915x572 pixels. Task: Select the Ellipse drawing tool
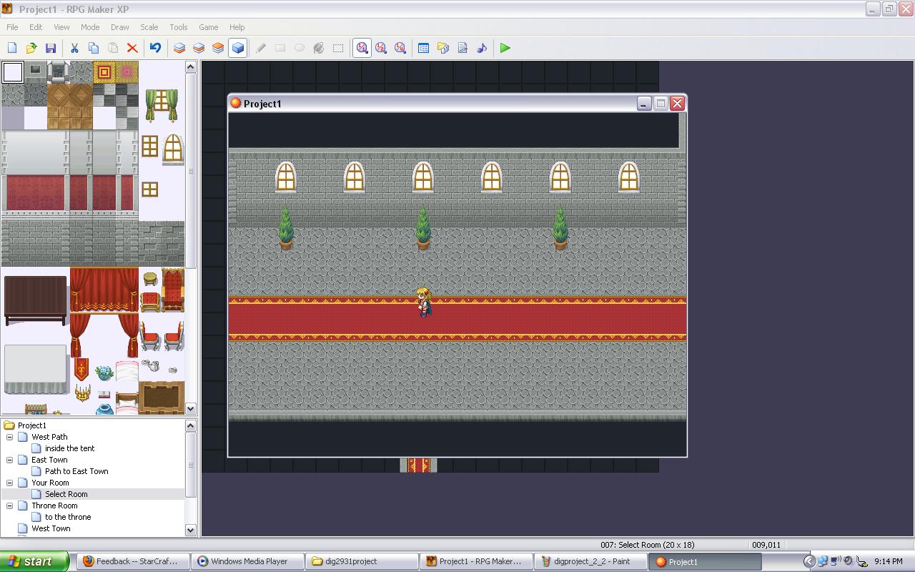tap(300, 48)
